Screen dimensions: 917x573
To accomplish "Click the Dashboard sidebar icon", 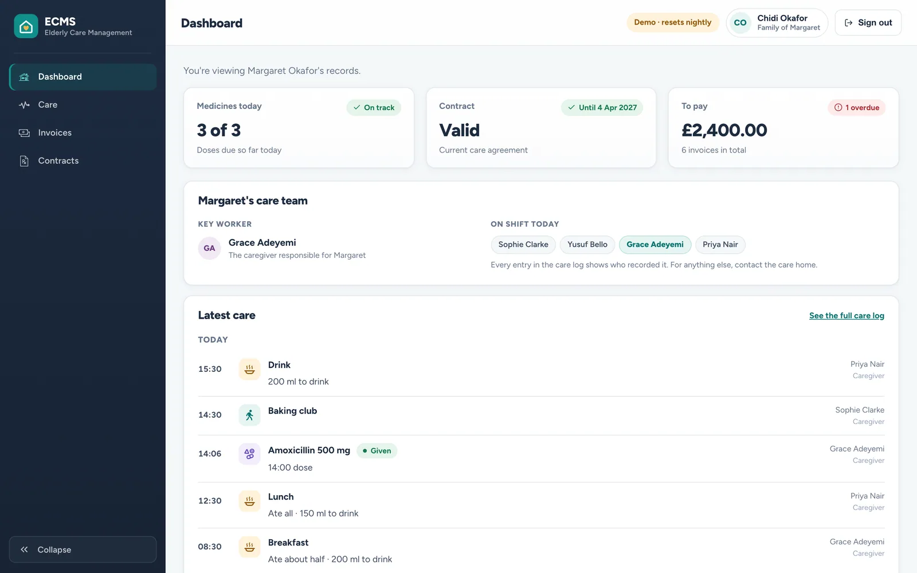I will click(x=24, y=77).
